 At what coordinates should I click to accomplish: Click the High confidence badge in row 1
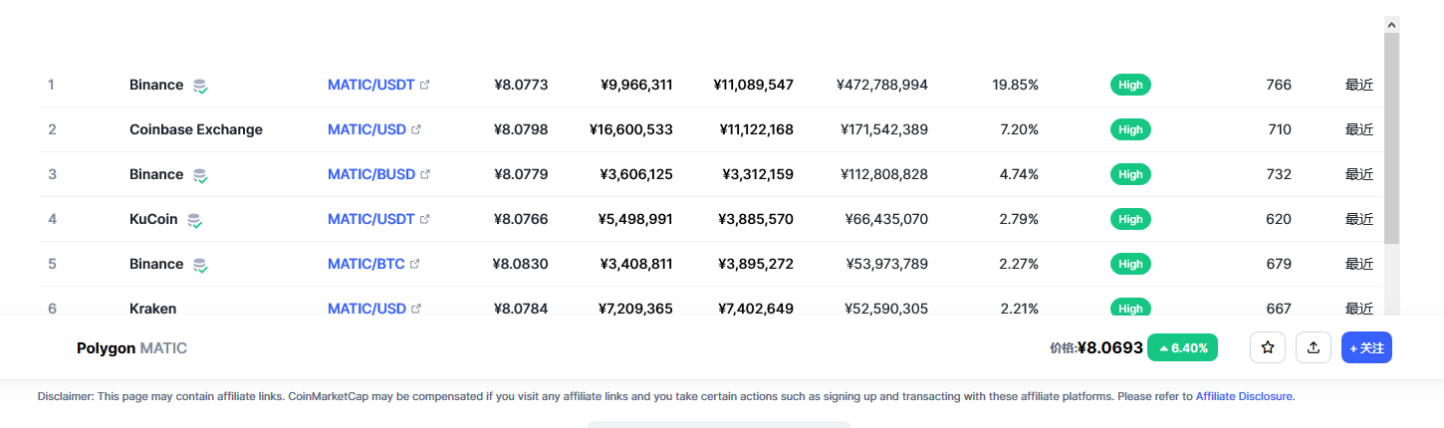point(1130,85)
